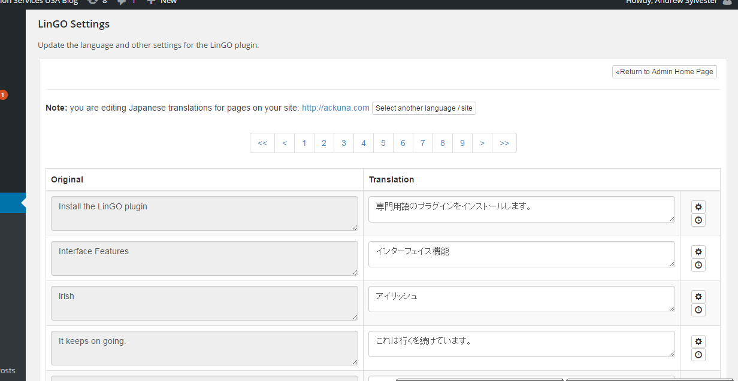Click translation field for Install the LinGO plugin
The height and width of the screenshot is (381, 738).
[522, 209]
